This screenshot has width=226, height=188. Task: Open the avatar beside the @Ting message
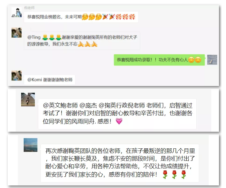click(17, 33)
